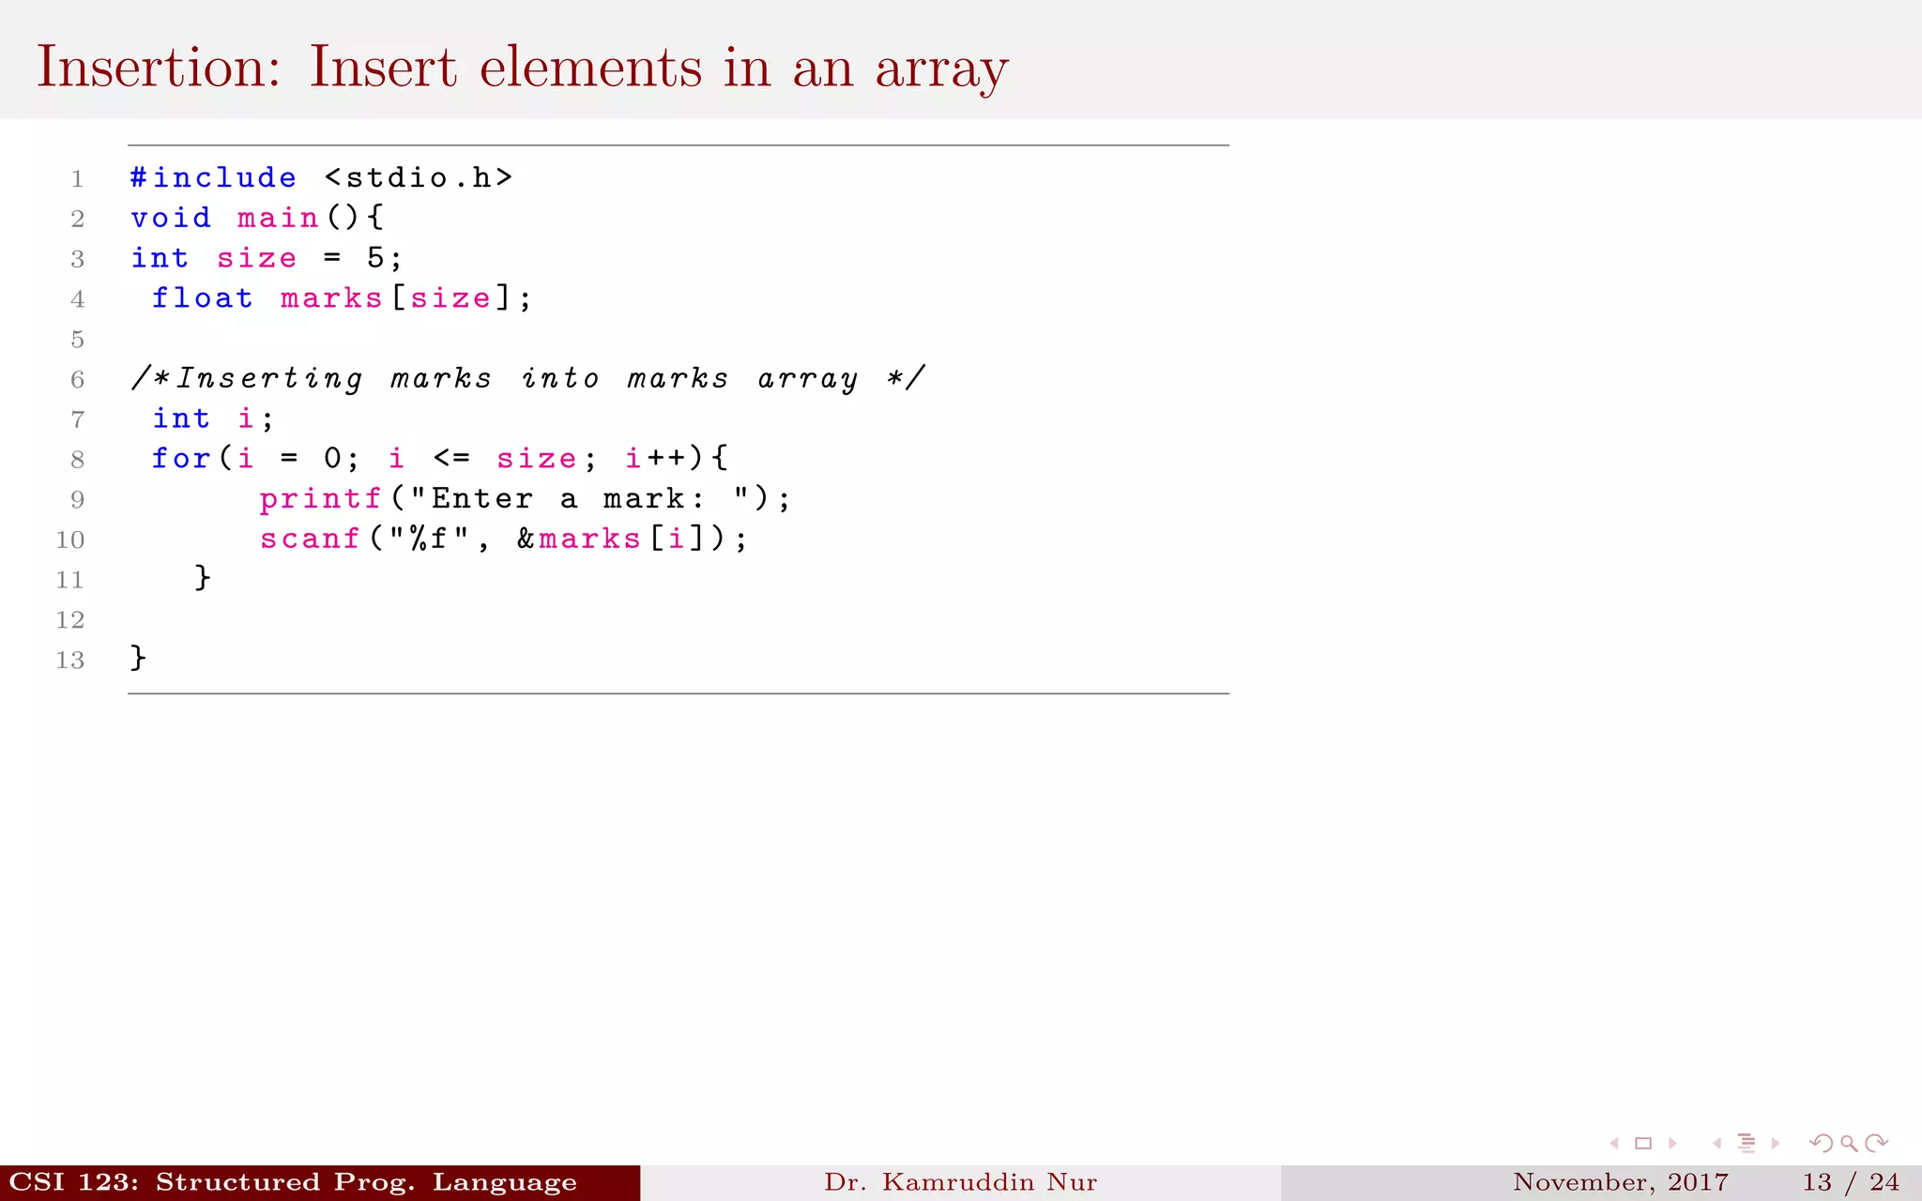This screenshot has width=1922, height=1201.
Task: Click the 'void' keyword on line 2
Action: pyautogui.click(x=171, y=218)
